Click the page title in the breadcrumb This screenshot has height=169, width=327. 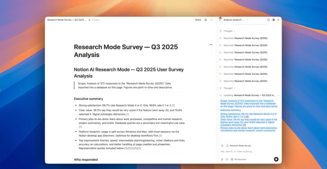(66, 20)
